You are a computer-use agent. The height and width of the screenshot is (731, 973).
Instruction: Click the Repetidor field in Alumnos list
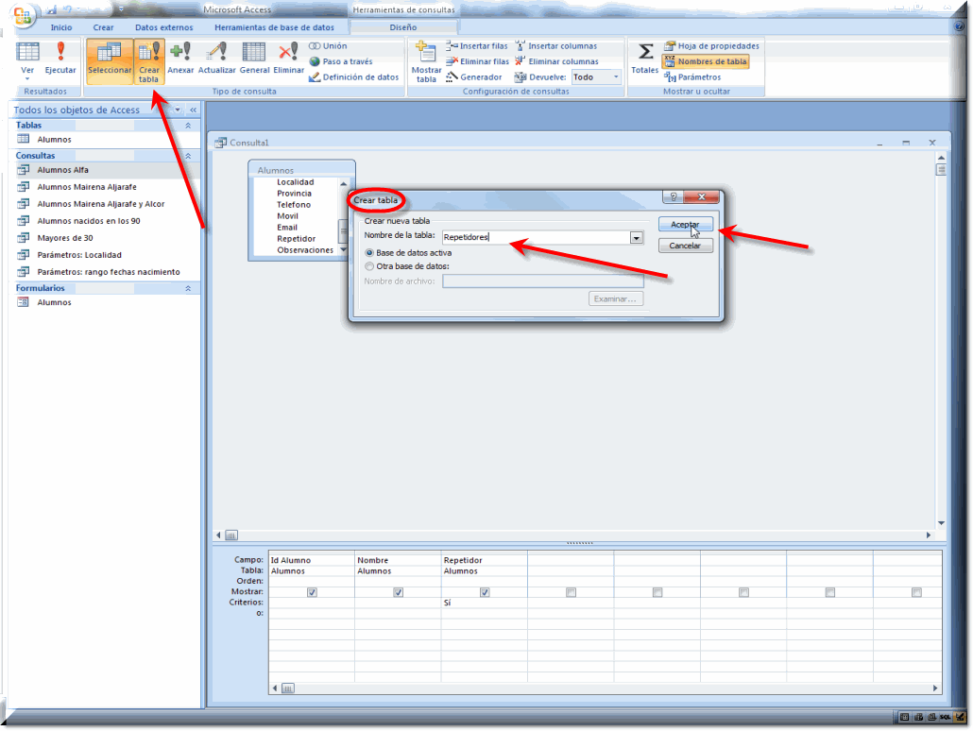click(x=296, y=239)
